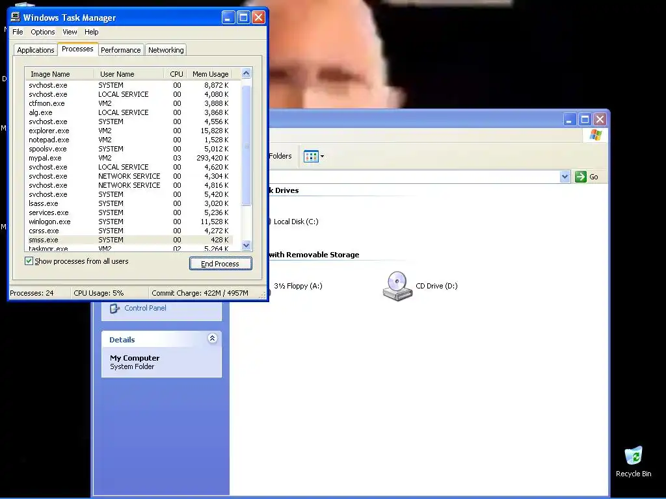Click the address bar field in My Computer
The width and height of the screenshot is (666, 499).
click(x=414, y=177)
